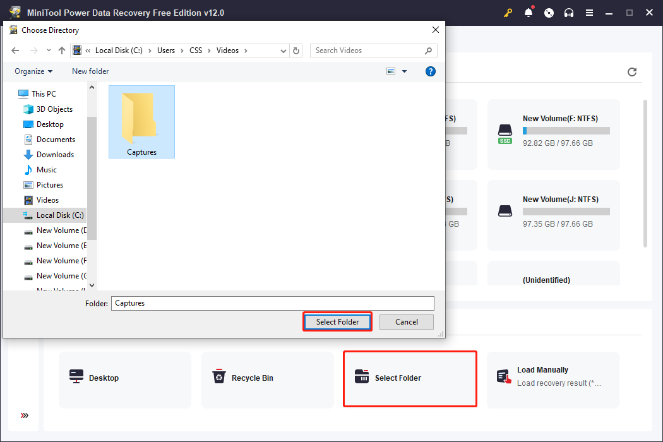Click the J: drive disk icon
This screenshot has width=663, height=442.
coord(505,211)
